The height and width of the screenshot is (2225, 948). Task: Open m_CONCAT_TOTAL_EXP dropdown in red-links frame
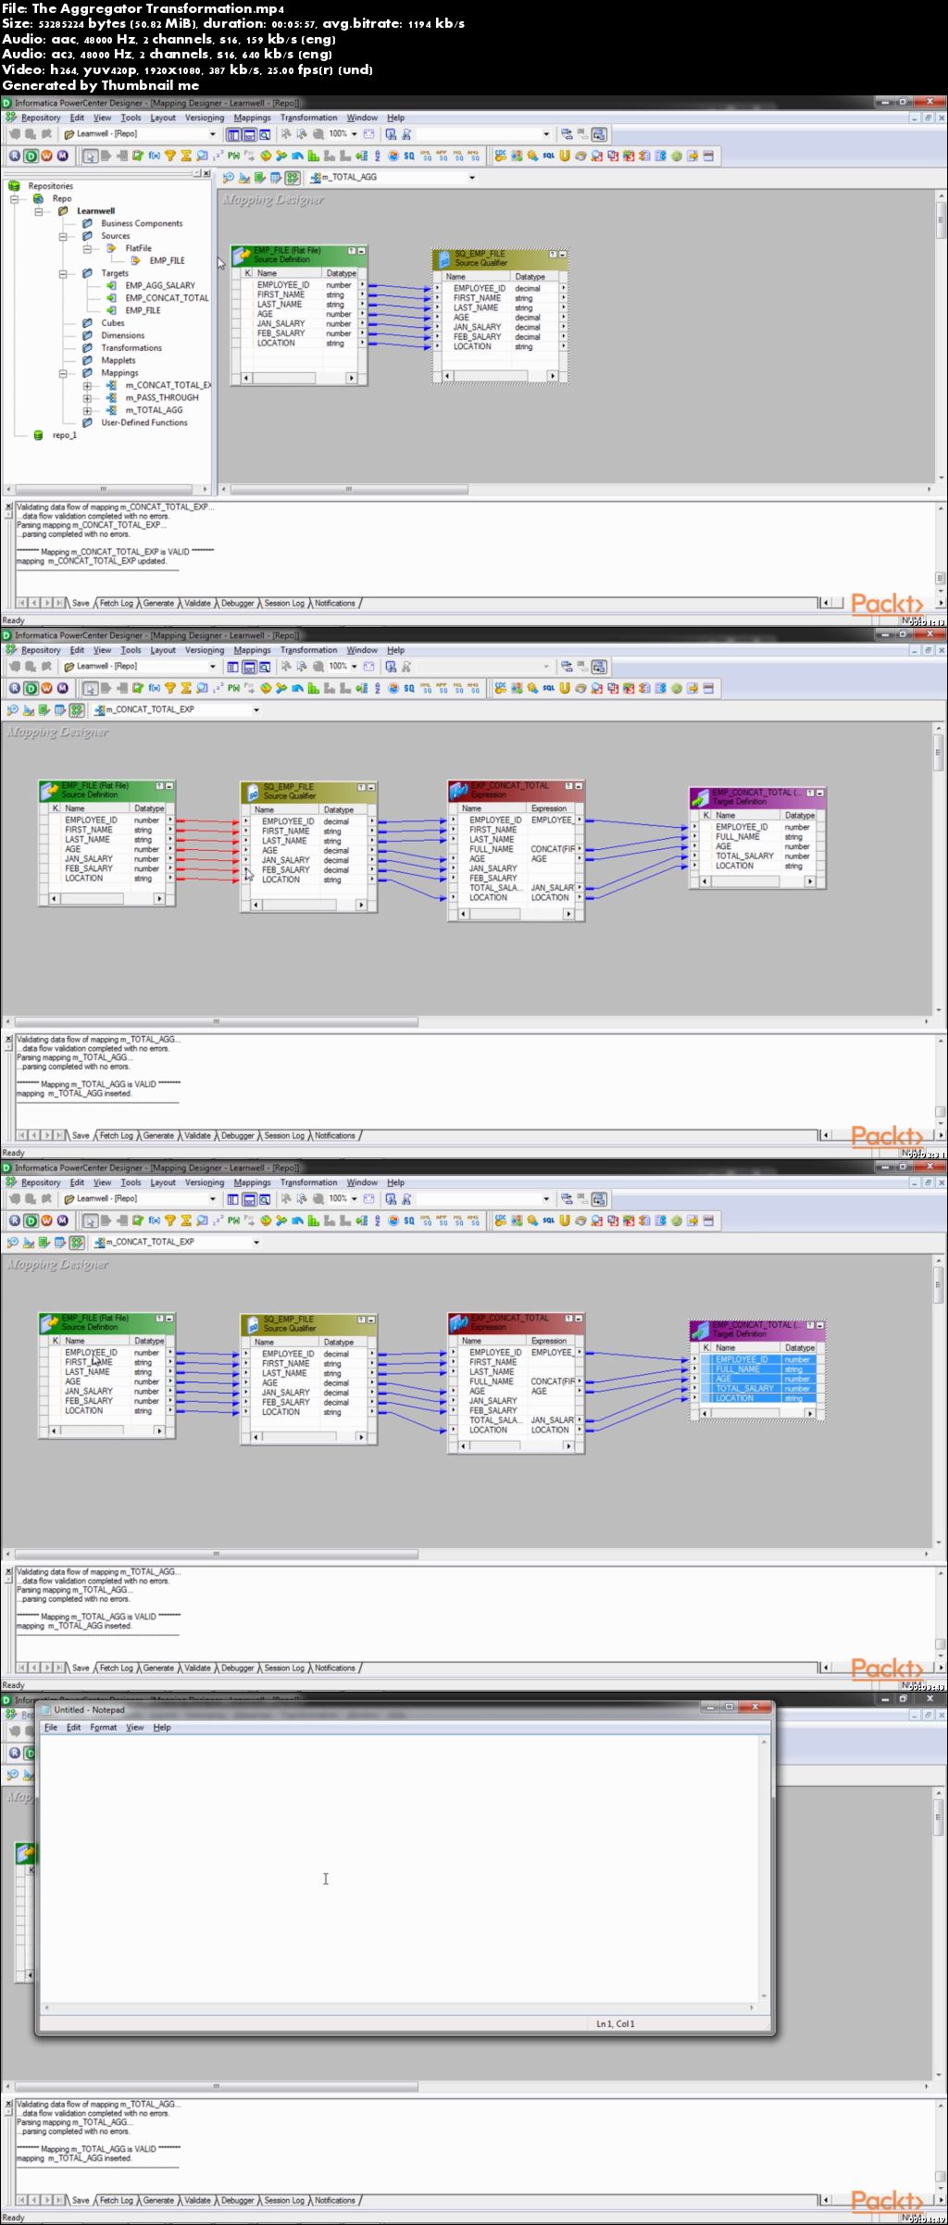click(256, 709)
